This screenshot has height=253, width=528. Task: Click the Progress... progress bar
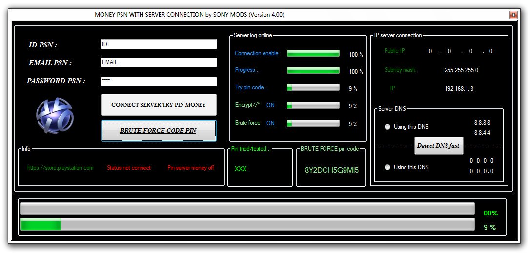[x=313, y=70]
